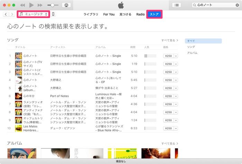Viewport: 242px width, 164px height.
Task: Switch to the Radio tab
Action: [x=140, y=14]
